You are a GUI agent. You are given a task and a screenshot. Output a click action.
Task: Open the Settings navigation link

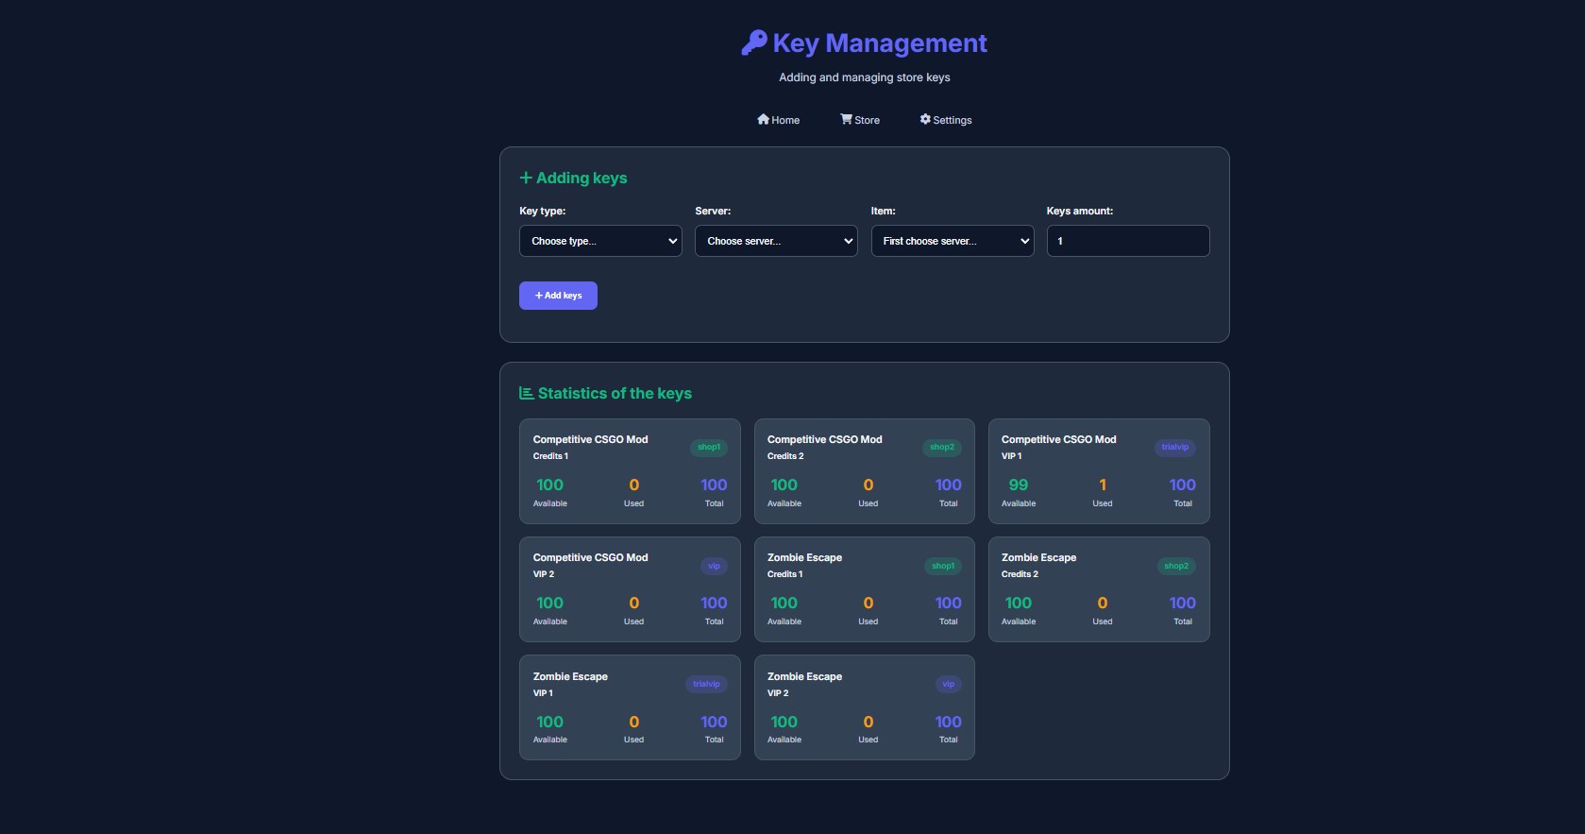952,120
